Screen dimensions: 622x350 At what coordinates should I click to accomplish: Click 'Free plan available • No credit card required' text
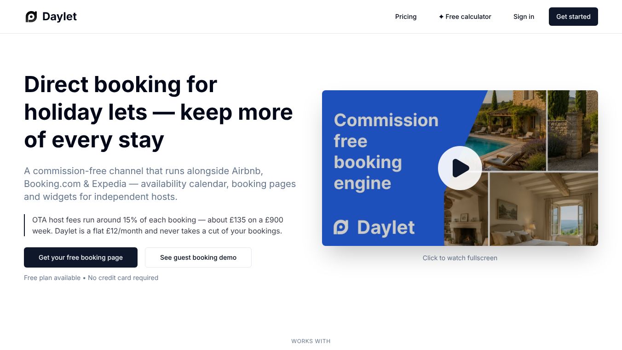click(x=91, y=278)
